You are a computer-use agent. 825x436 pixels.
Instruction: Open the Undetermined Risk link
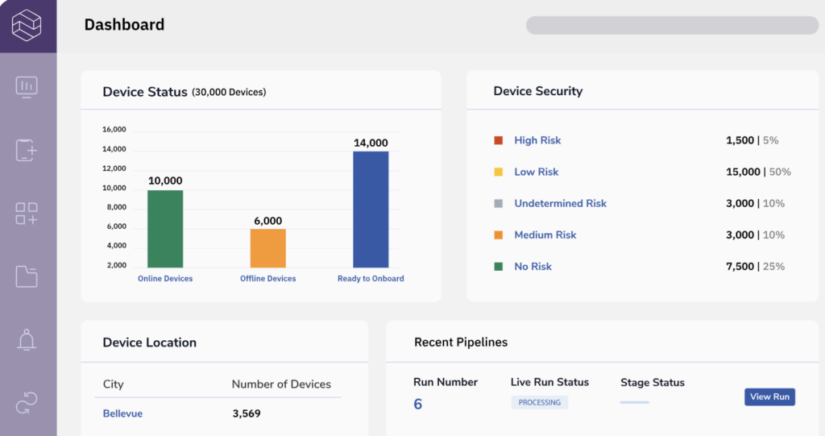[560, 203]
